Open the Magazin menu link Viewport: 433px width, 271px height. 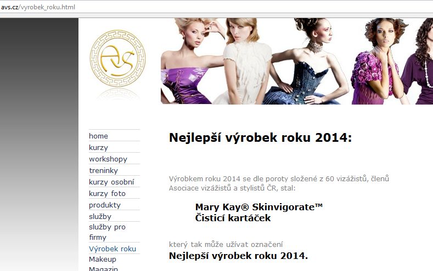(103, 268)
